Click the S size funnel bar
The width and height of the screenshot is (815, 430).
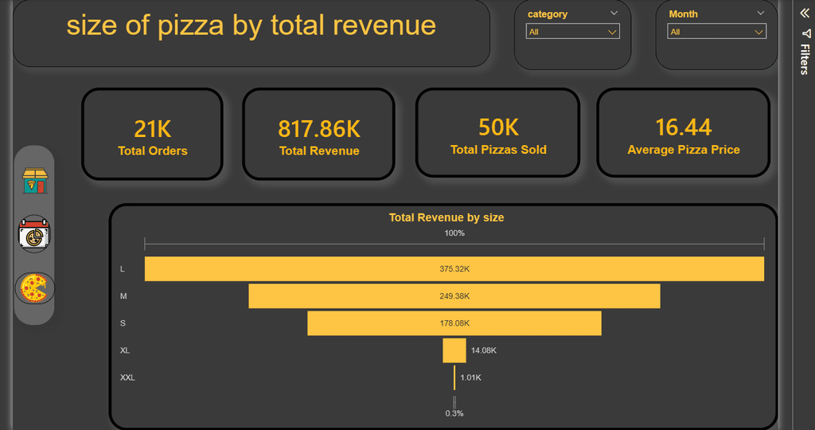454,323
